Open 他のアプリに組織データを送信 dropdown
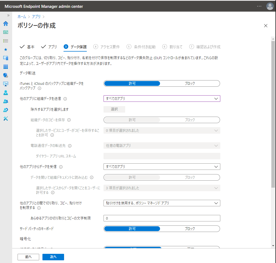Screen dimensions: 276x263 point(162,99)
